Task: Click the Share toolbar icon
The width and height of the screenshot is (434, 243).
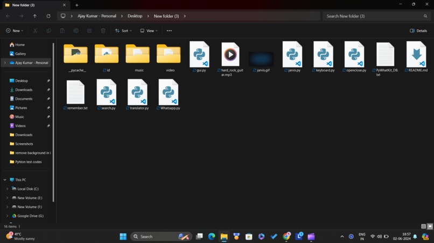Action: point(89,31)
